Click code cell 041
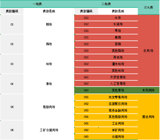 pos(86,77)
